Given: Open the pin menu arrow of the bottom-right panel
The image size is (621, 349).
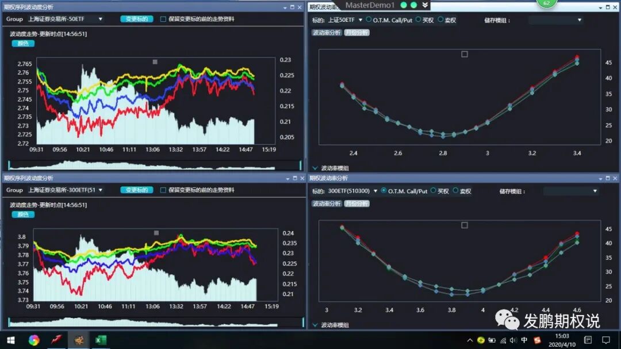Looking at the screenshot, I should coord(600,179).
